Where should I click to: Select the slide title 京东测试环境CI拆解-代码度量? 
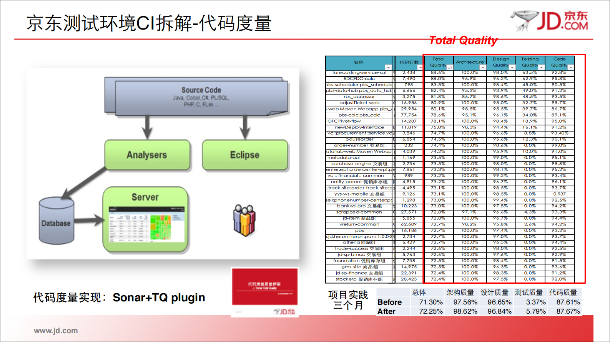click(149, 23)
